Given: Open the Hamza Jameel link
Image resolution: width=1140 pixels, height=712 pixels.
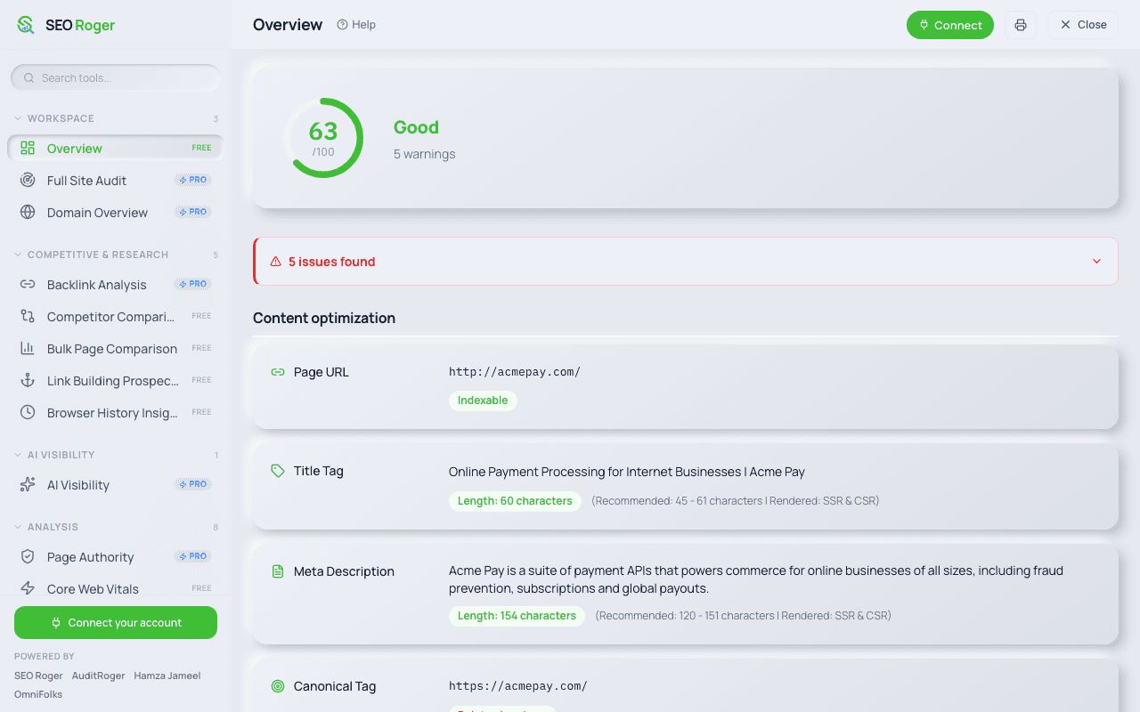Looking at the screenshot, I should (x=167, y=676).
